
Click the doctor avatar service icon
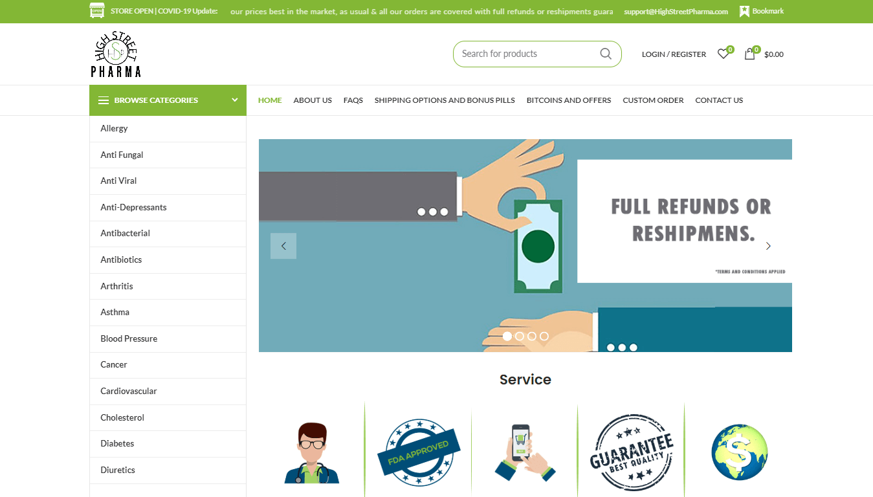[311, 453]
